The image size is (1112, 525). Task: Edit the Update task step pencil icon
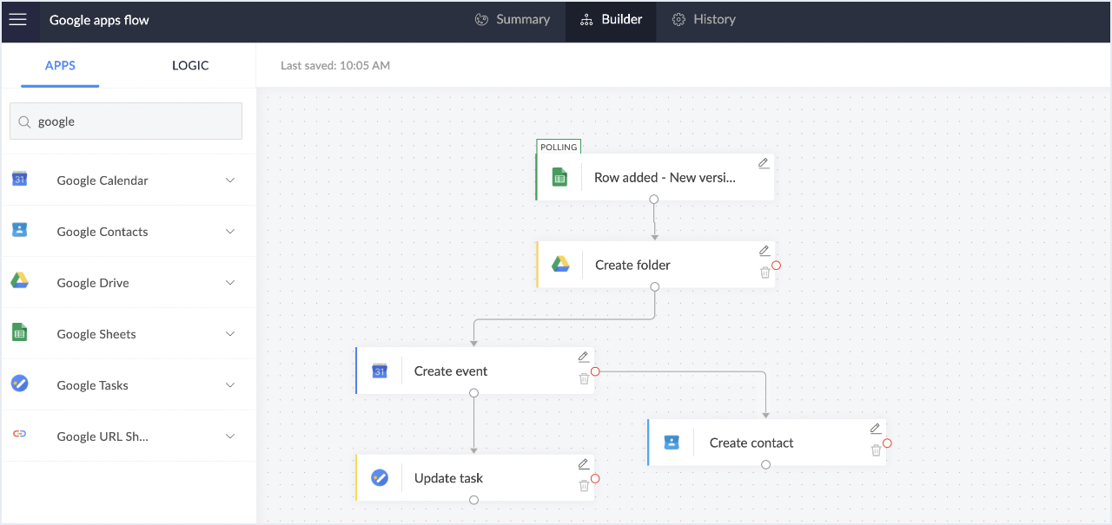coord(584,464)
